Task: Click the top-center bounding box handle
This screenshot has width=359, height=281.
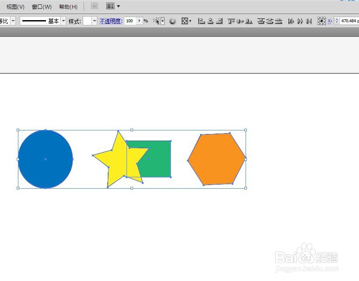Action: coord(132,130)
